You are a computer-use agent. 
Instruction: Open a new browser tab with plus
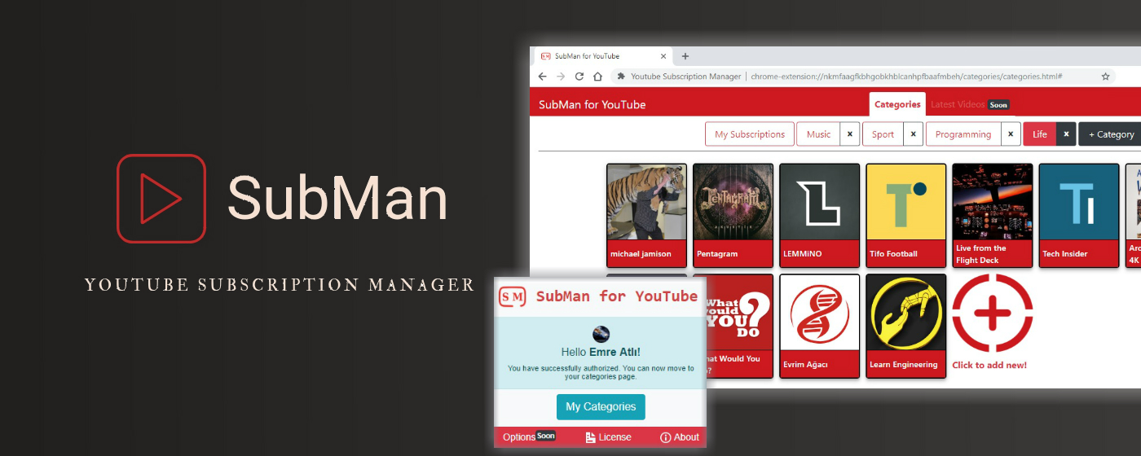click(685, 56)
